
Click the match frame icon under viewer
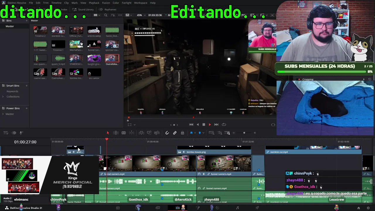coord(273,125)
